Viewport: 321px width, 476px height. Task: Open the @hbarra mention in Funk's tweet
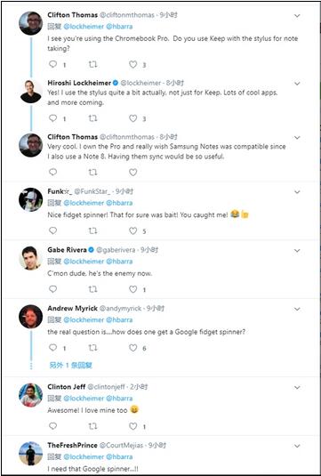coord(119,203)
